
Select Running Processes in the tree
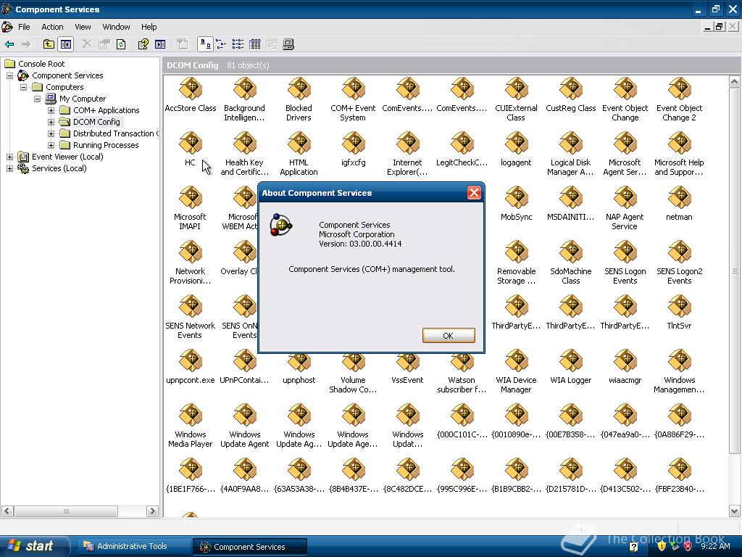click(x=106, y=145)
